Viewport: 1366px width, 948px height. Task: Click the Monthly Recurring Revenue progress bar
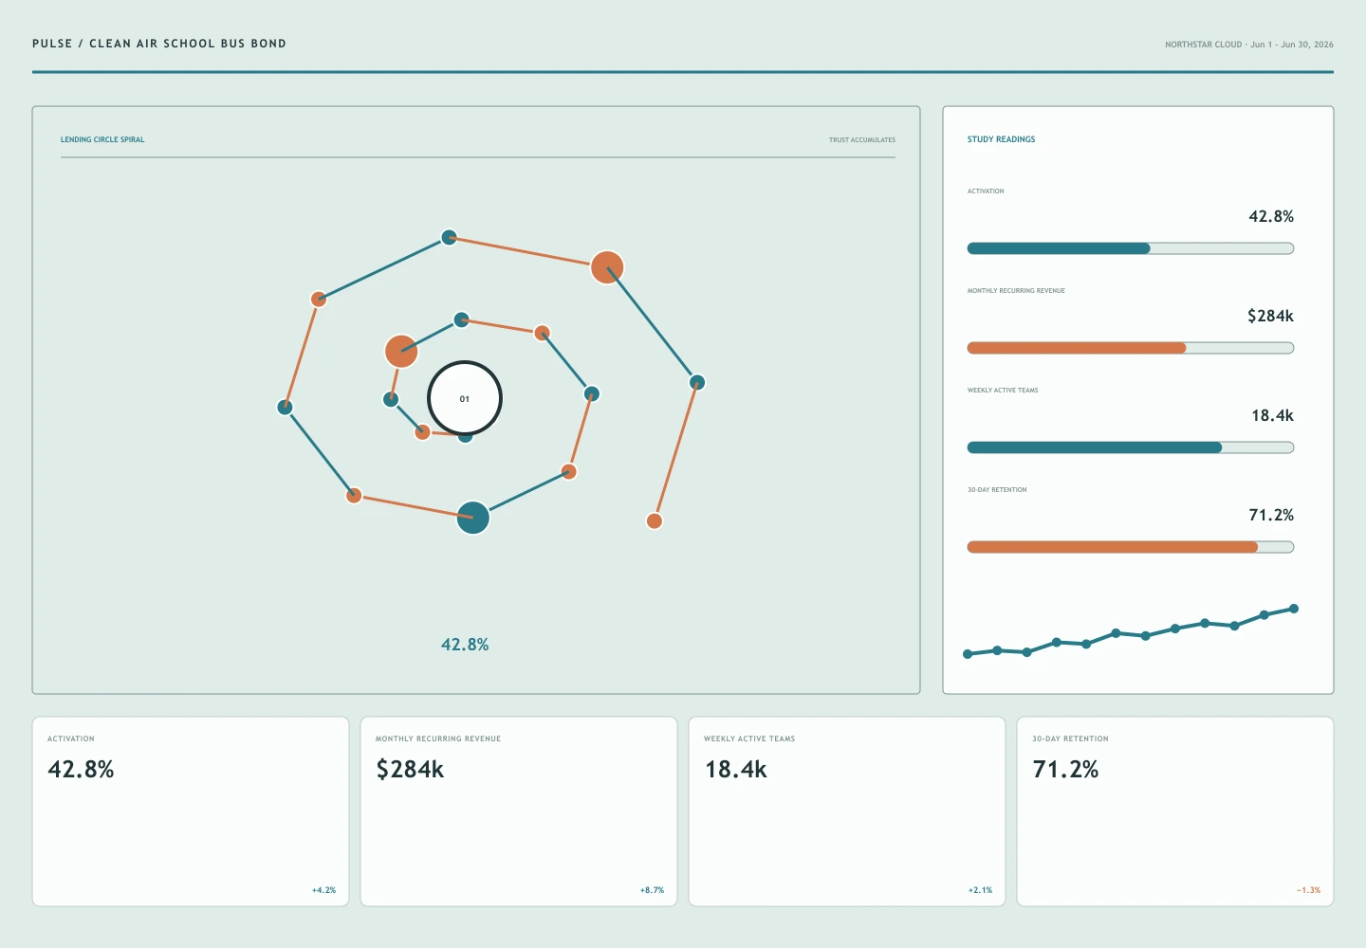[x=1130, y=348]
